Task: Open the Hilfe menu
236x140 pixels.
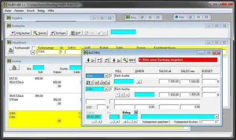Action: [x=51, y=11]
